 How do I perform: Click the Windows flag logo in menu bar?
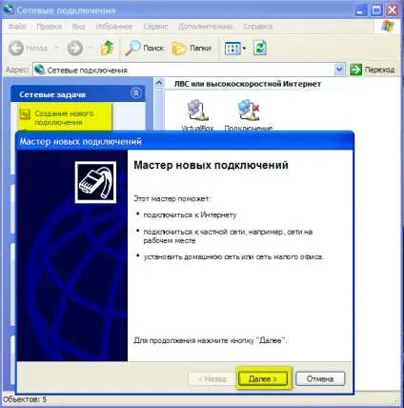tap(388, 27)
